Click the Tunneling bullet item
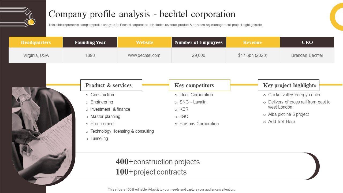This screenshot has height=193, width=343. pyautogui.click(x=99, y=139)
